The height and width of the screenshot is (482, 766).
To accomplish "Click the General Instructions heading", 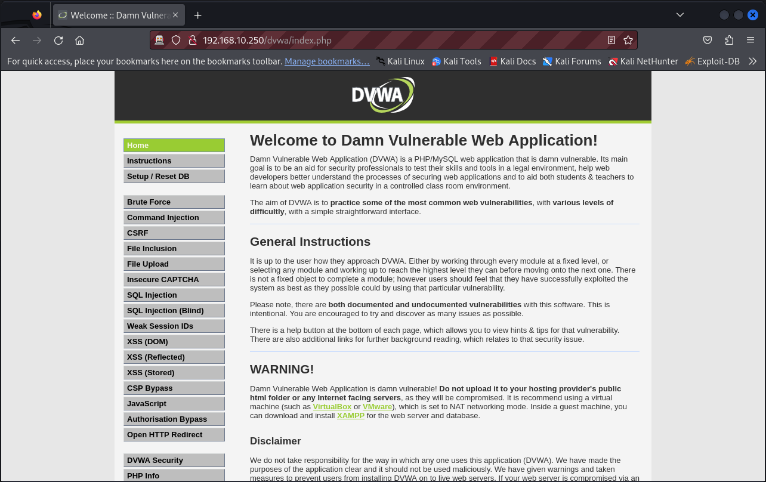I will pyautogui.click(x=310, y=242).
